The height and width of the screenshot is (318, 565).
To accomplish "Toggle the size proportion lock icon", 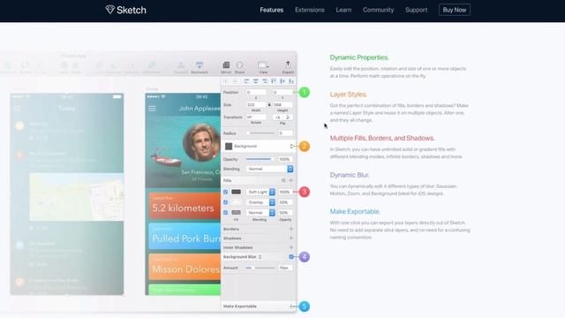I will 269,104.
